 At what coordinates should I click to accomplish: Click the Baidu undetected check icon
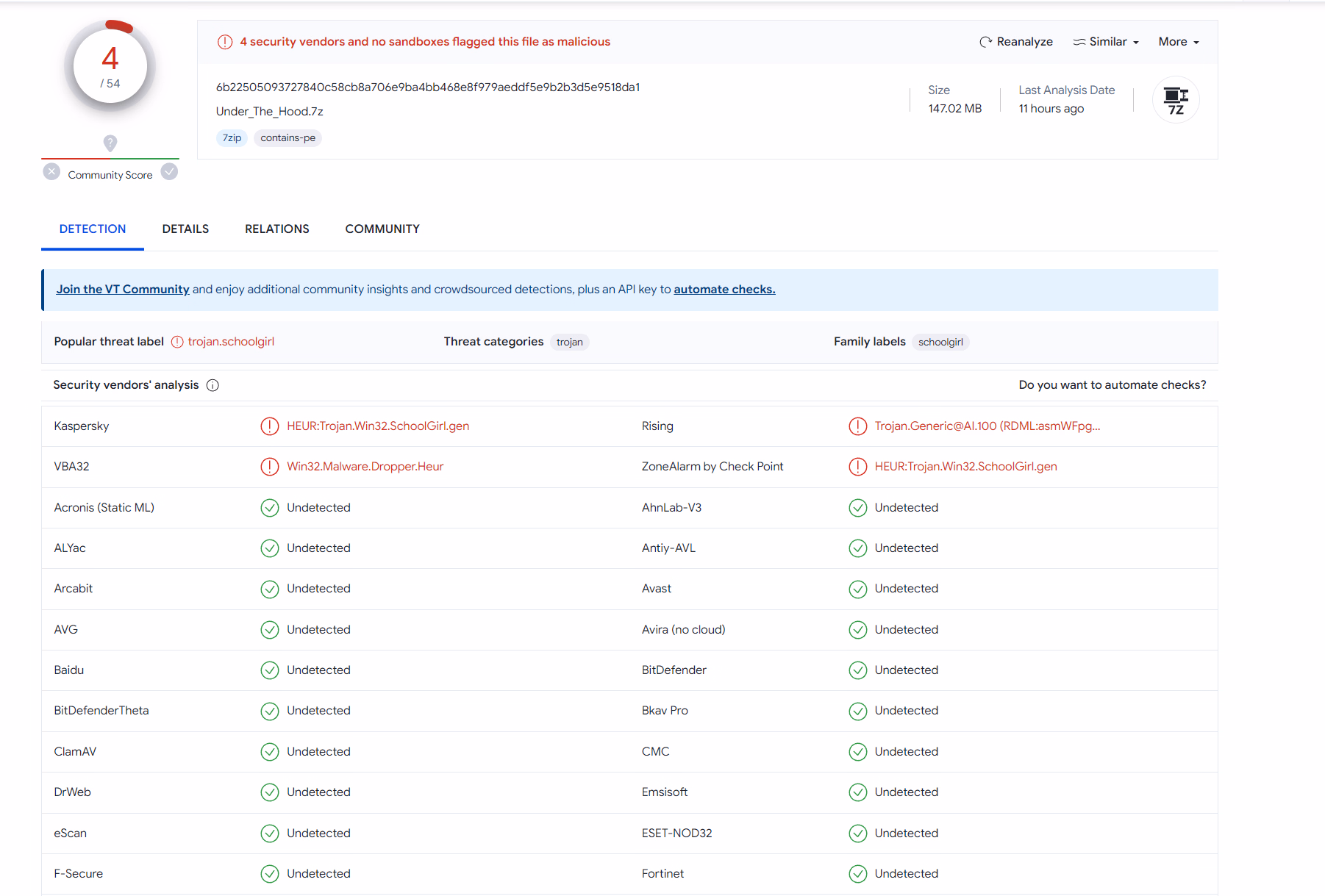click(270, 670)
